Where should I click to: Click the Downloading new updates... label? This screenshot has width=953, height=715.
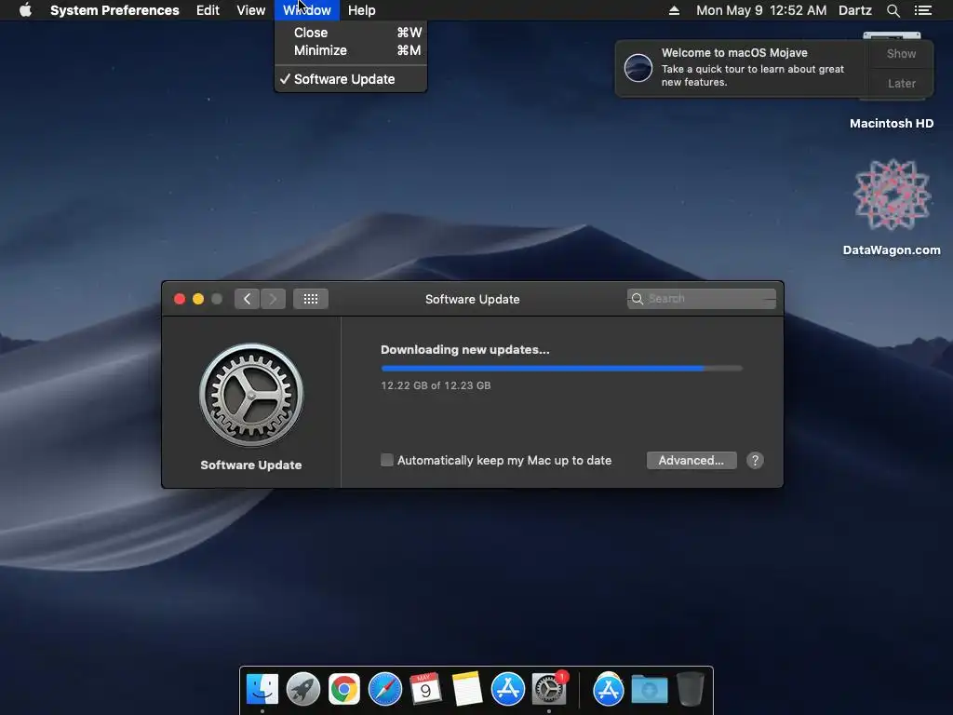[x=465, y=350]
